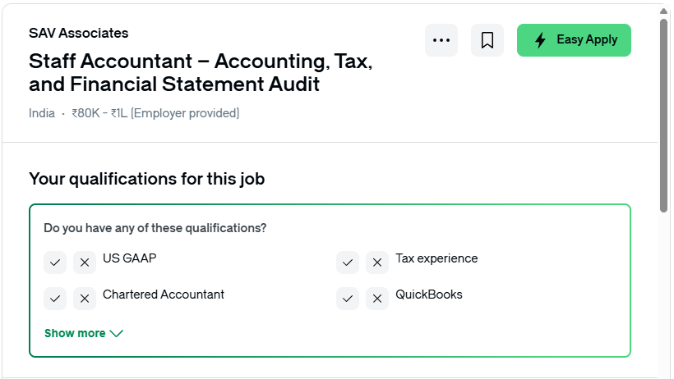Confirm Tax experience with checkmark
This screenshot has width=674, height=379.
click(348, 263)
